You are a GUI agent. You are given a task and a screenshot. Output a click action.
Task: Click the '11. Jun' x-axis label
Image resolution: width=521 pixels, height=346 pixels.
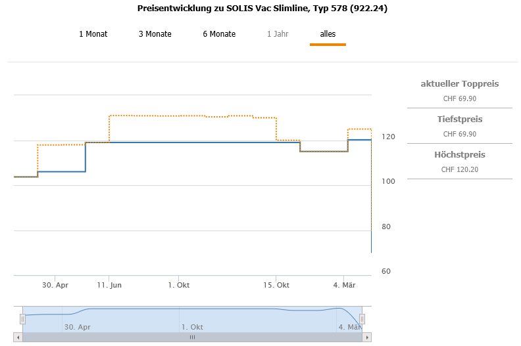click(x=109, y=285)
